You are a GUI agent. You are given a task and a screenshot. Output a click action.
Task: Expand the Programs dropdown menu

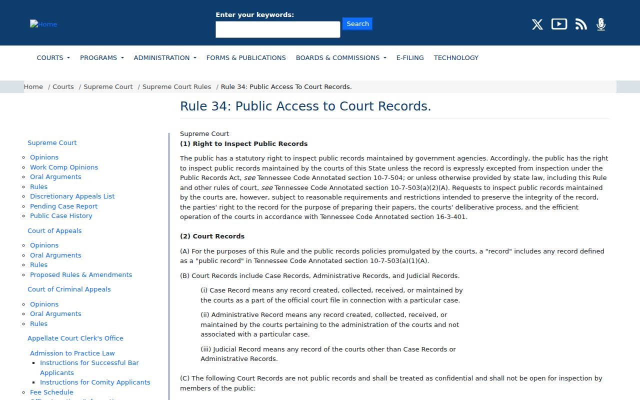101,57
